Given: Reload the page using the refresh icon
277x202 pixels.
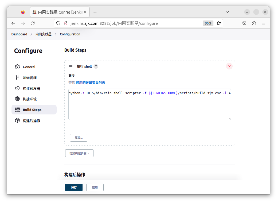Looking at the screenshot, I should pos(33,23).
